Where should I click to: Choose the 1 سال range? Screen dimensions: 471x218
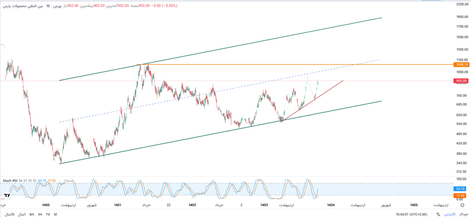tap(22, 214)
